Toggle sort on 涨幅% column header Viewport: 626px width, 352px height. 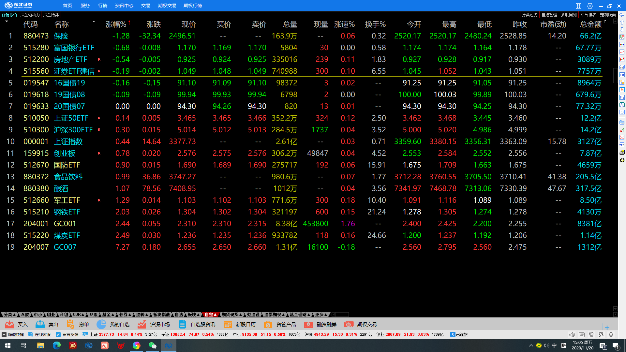116,24
